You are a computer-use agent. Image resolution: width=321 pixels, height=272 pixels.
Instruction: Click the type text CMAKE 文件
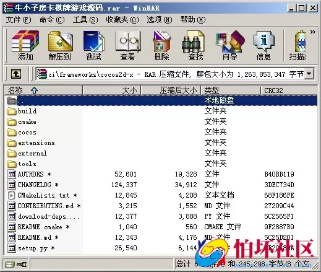click(x=223, y=227)
